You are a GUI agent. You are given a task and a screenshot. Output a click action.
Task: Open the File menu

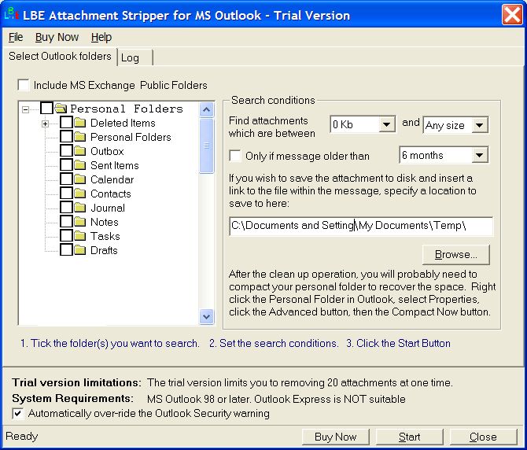pyautogui.click(x=16, y=37)
